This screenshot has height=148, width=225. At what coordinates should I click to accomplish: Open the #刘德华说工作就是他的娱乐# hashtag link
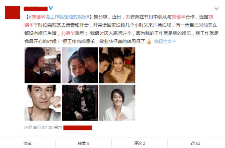point(59,17)
